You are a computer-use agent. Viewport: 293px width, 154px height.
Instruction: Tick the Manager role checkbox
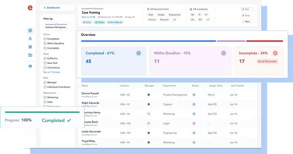tap(45, 82)
